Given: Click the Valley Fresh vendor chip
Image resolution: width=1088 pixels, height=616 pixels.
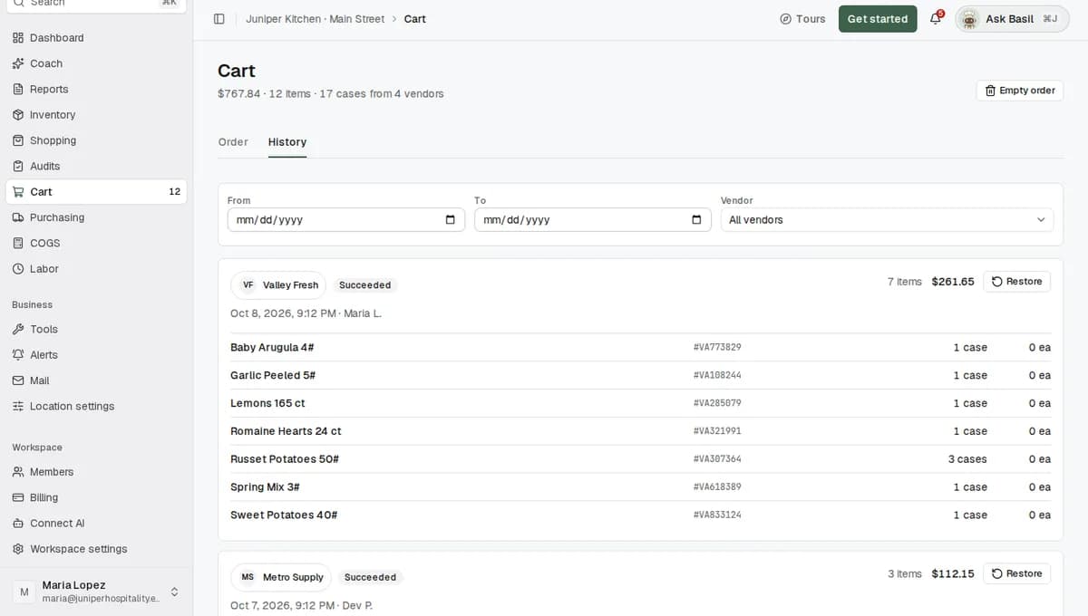Looking at the screenshot, I should click(278, 285).
